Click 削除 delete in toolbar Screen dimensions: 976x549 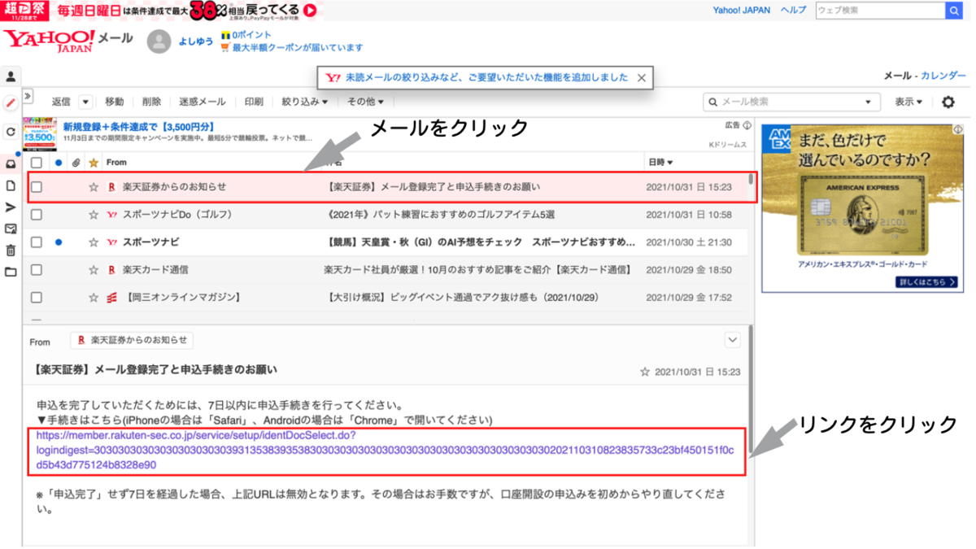pyautogui.click(x=151, y=102)
